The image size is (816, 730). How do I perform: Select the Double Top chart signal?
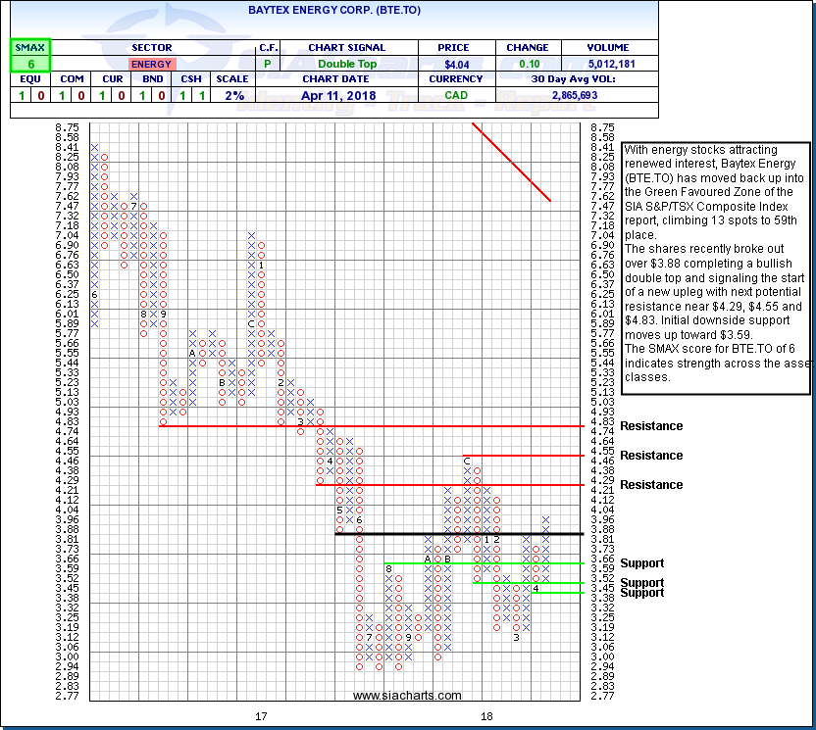point(346,64)
